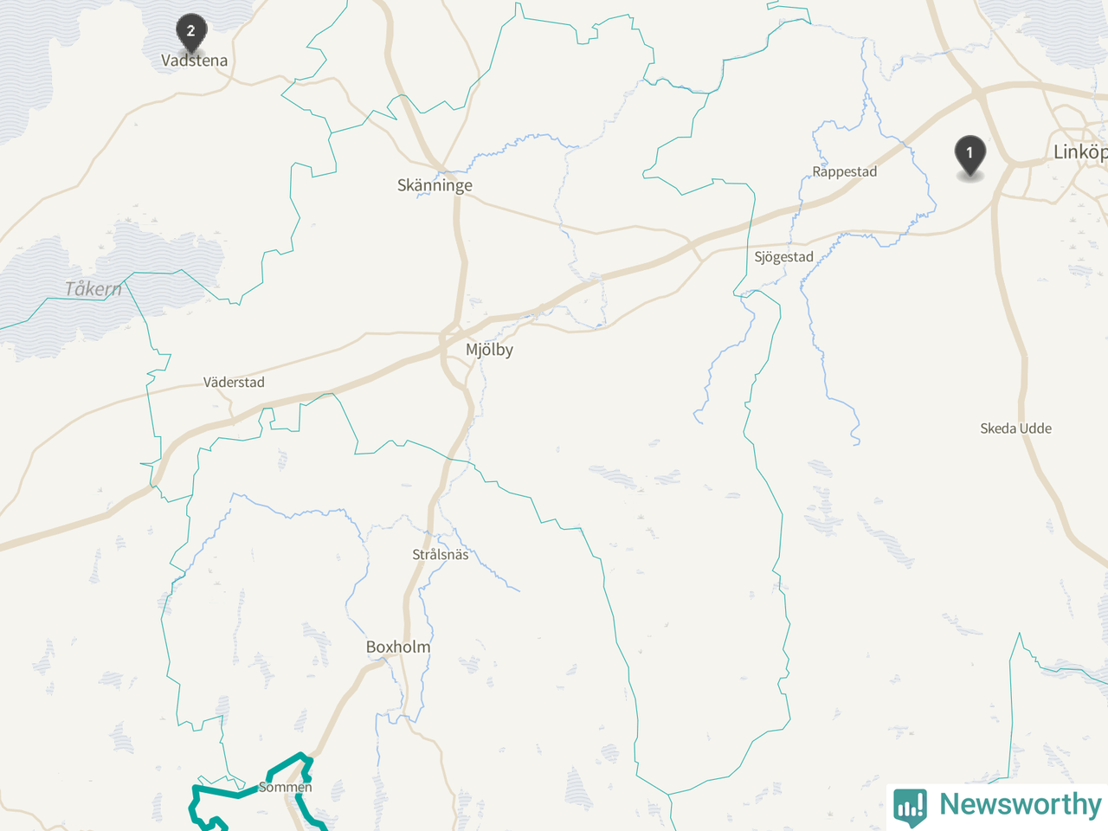Click the Newsworthy logo icon
The image size is (1108, 831).
(x=910, y=806)
